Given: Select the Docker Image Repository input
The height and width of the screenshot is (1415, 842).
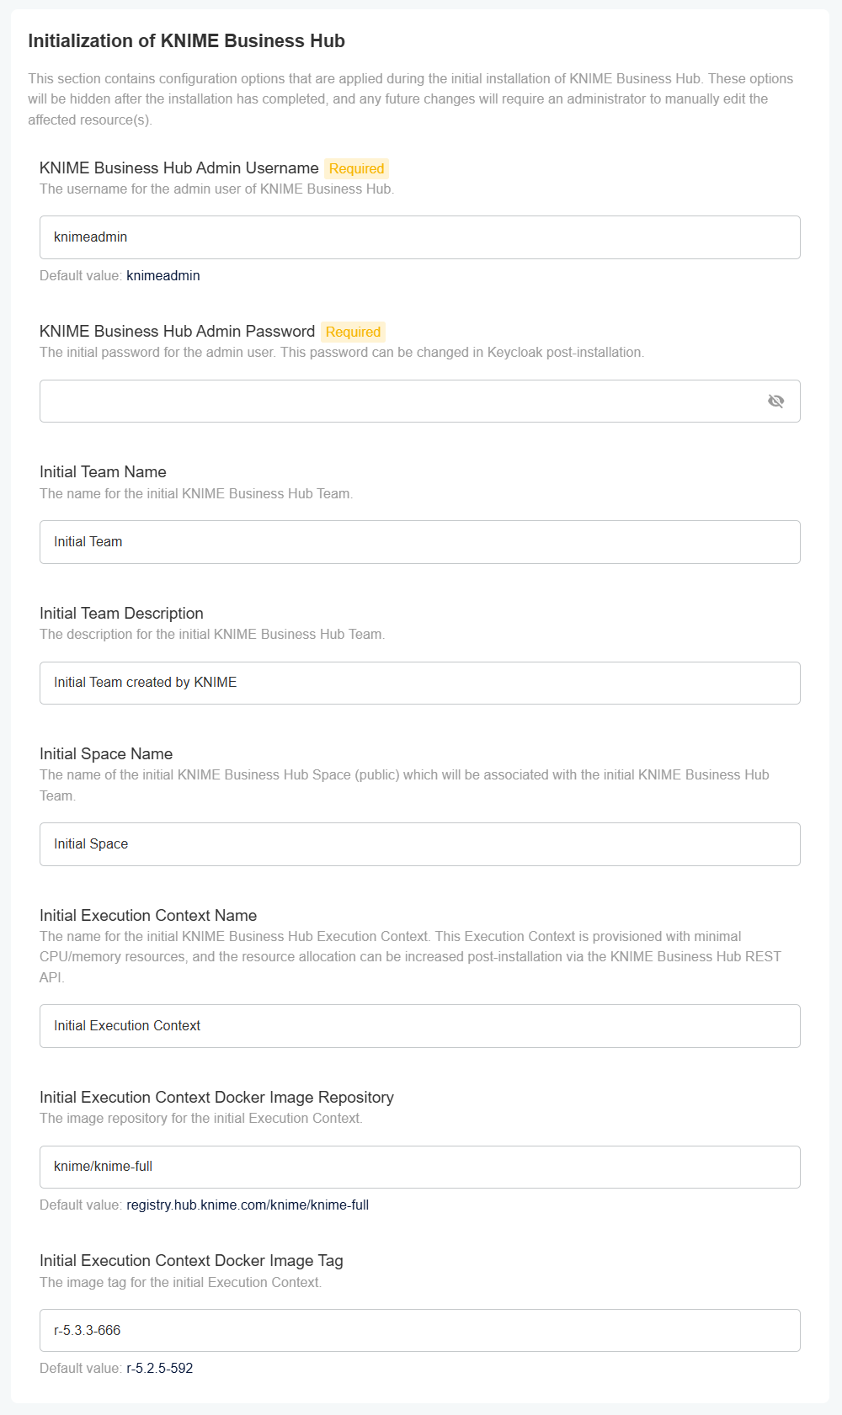Looking at the screenshot, I should (x=419, y=1167).
